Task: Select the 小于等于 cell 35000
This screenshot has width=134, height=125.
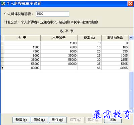Action: 59,55
